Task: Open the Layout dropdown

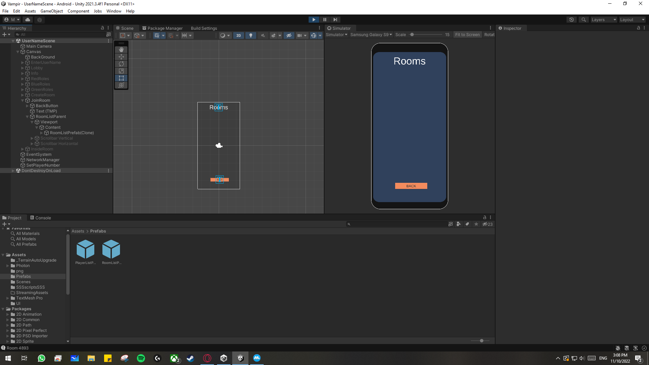Action: click(x=631, y=20)
